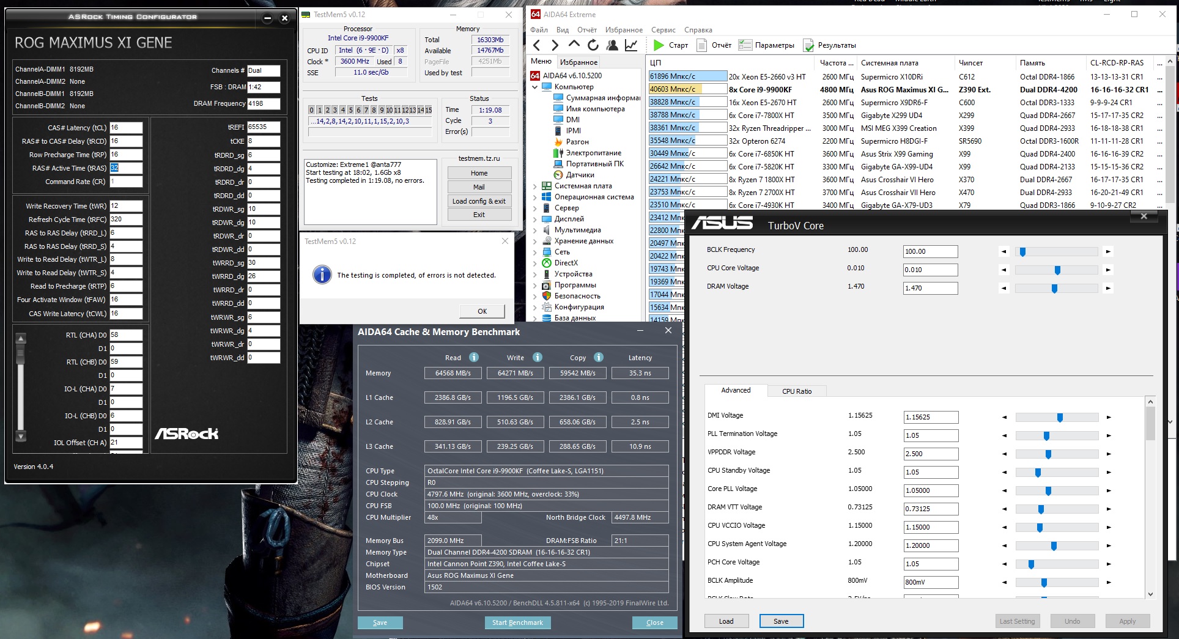The height and width of the screenshot is (639, 1179).
Task: Adjust the CPU Core Voltage slider
Action: coord(1056,270)
